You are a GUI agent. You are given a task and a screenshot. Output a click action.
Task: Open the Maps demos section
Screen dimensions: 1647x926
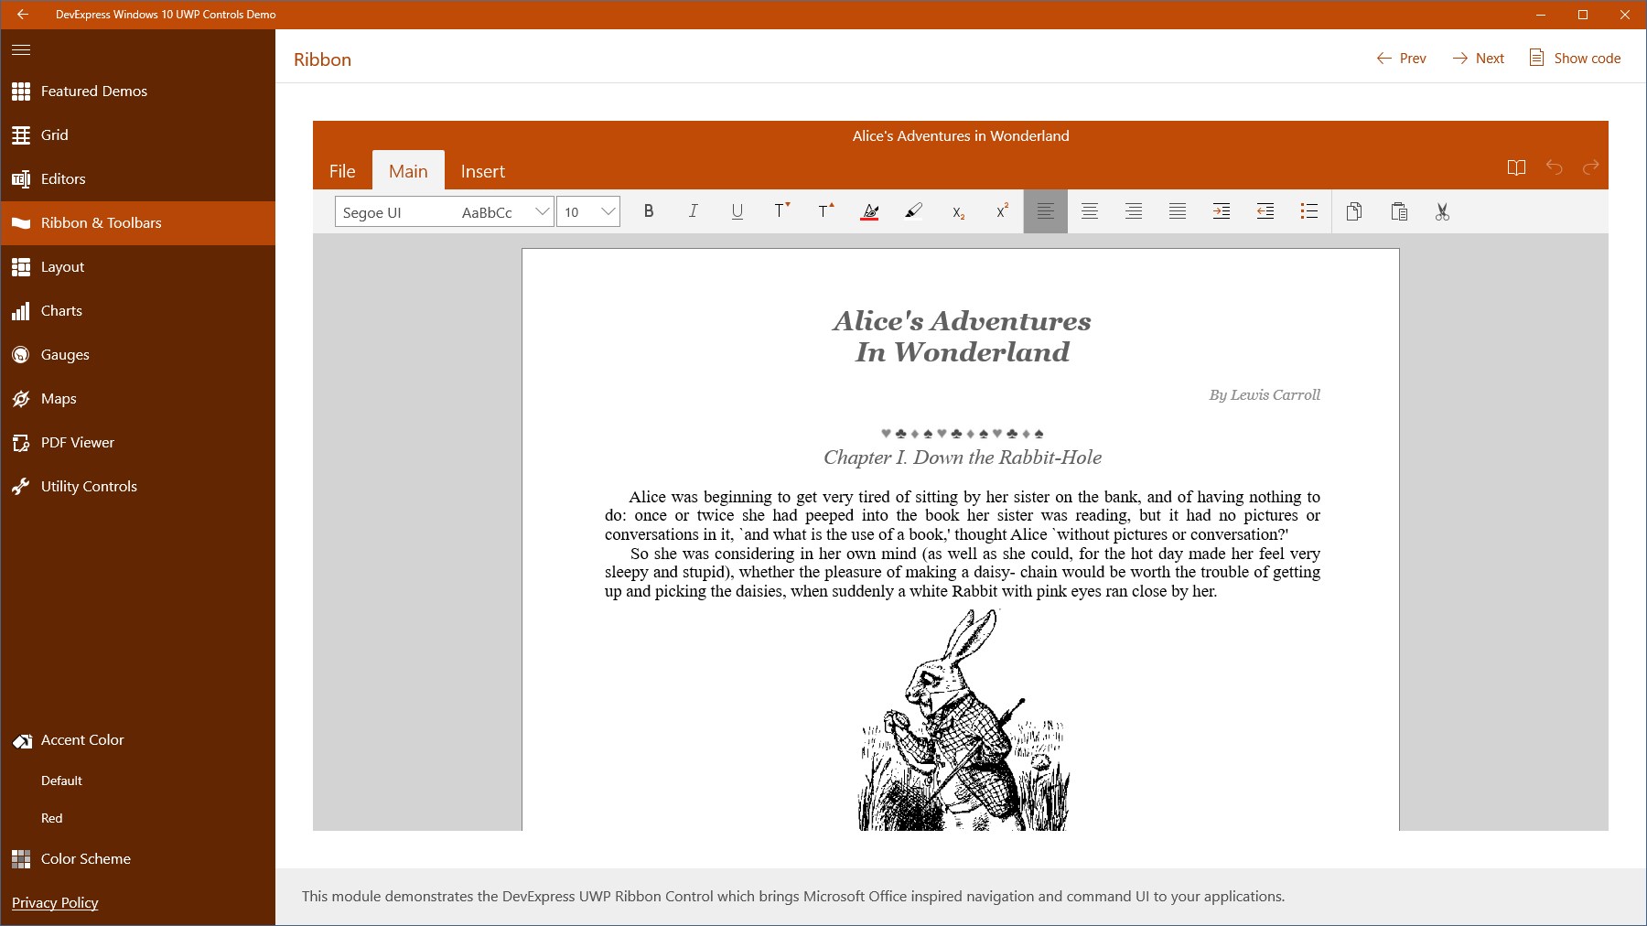138,399
